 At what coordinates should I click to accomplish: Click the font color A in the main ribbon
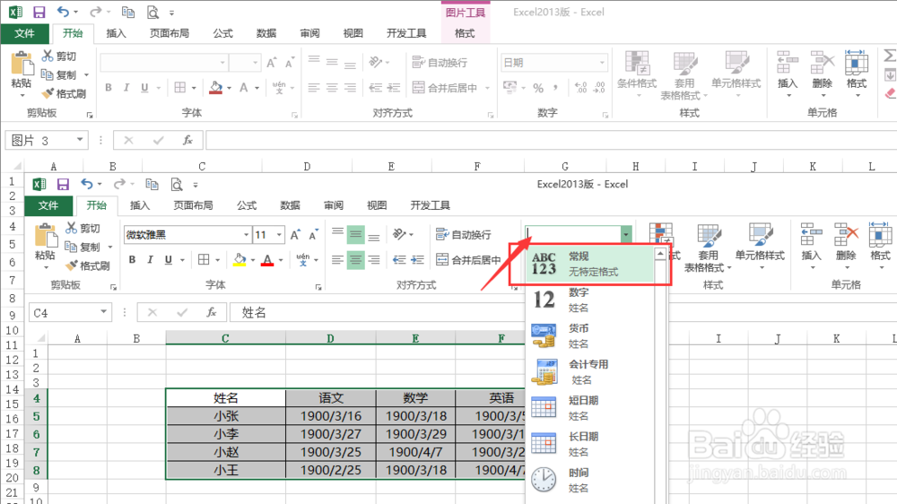pos(244,88)
